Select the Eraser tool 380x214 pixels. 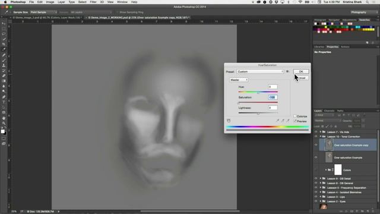click(x=4, y=75)
